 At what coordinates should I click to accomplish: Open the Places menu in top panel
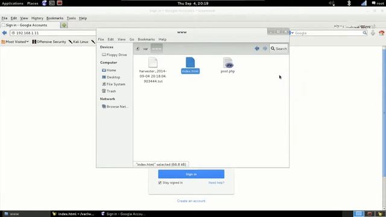tap(33, 4)
